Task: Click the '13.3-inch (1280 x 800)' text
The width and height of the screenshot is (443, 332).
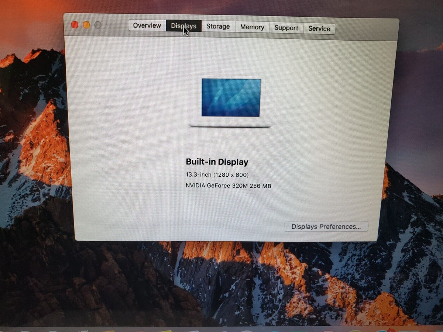Action: click(217, 174)
